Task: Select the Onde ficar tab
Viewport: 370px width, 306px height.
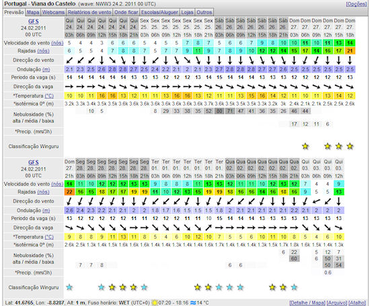Action: (x=126, y=12)
